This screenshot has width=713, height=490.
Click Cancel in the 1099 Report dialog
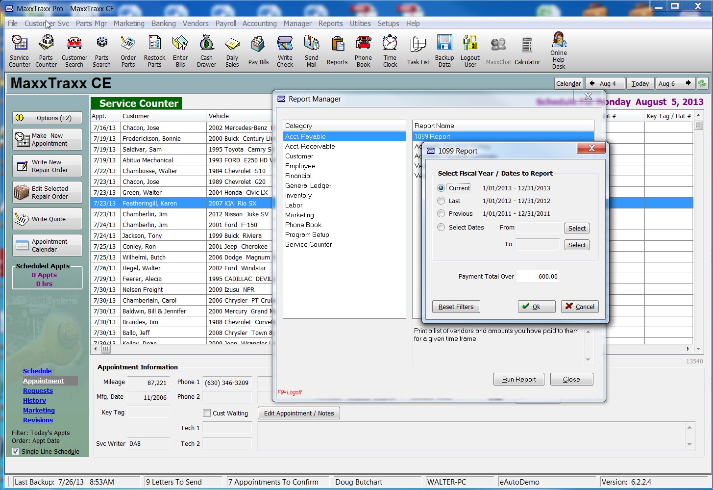tap(580, 307)
